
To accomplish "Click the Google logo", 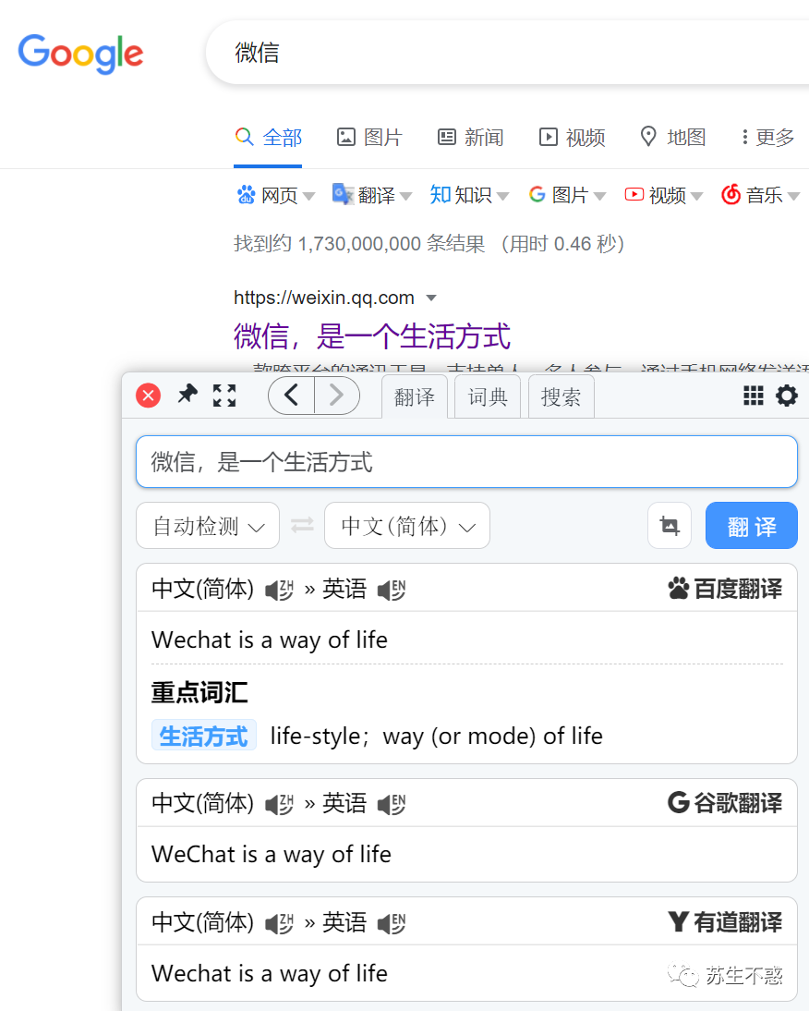I will 80,54.
